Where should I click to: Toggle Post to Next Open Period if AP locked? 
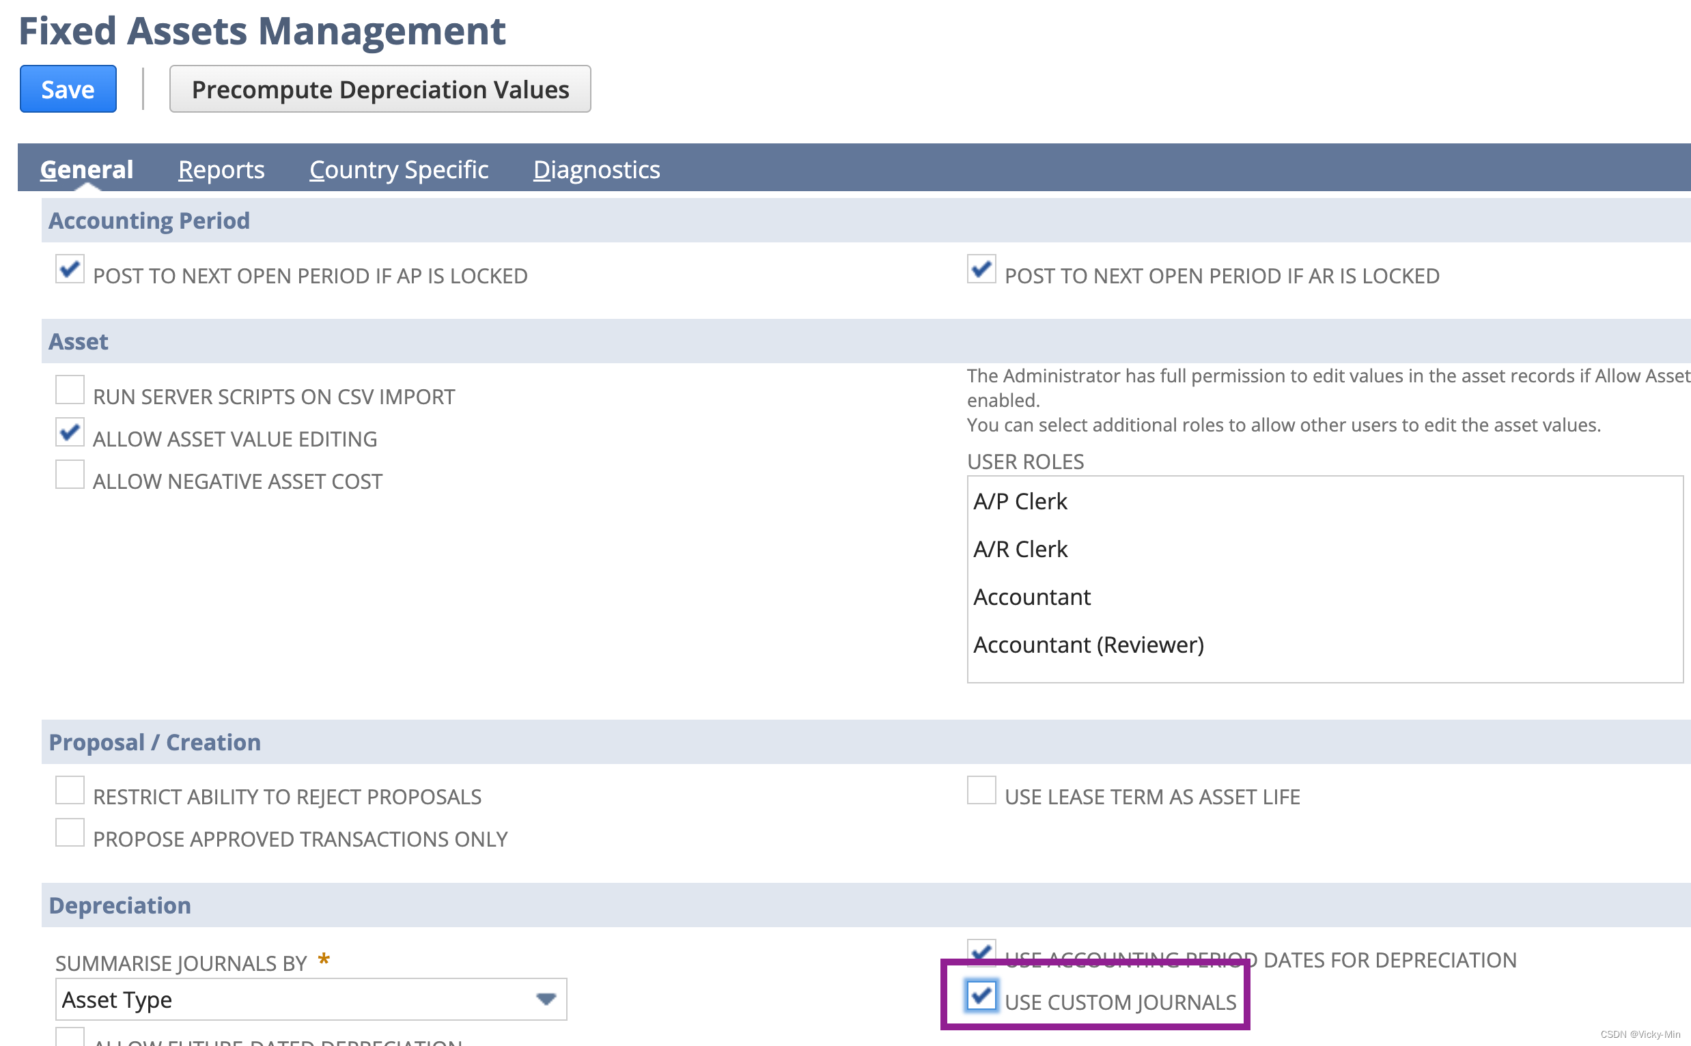(x=70, y=269)
